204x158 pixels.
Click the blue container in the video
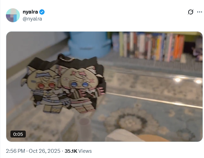pyautogui.click(x=89, y=44)
